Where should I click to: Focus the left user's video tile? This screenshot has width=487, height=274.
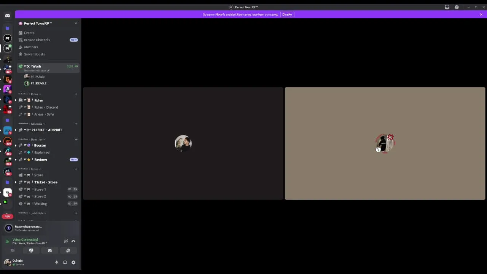(x=183, y=143)
